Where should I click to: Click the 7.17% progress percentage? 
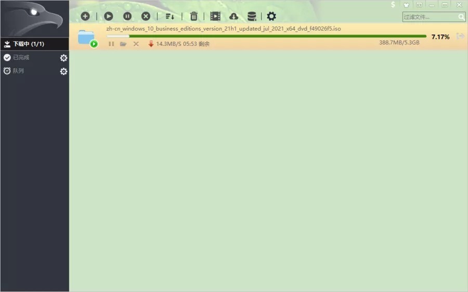coord(440,37)
